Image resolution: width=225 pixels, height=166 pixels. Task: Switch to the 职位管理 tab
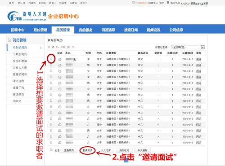point(40,30)
